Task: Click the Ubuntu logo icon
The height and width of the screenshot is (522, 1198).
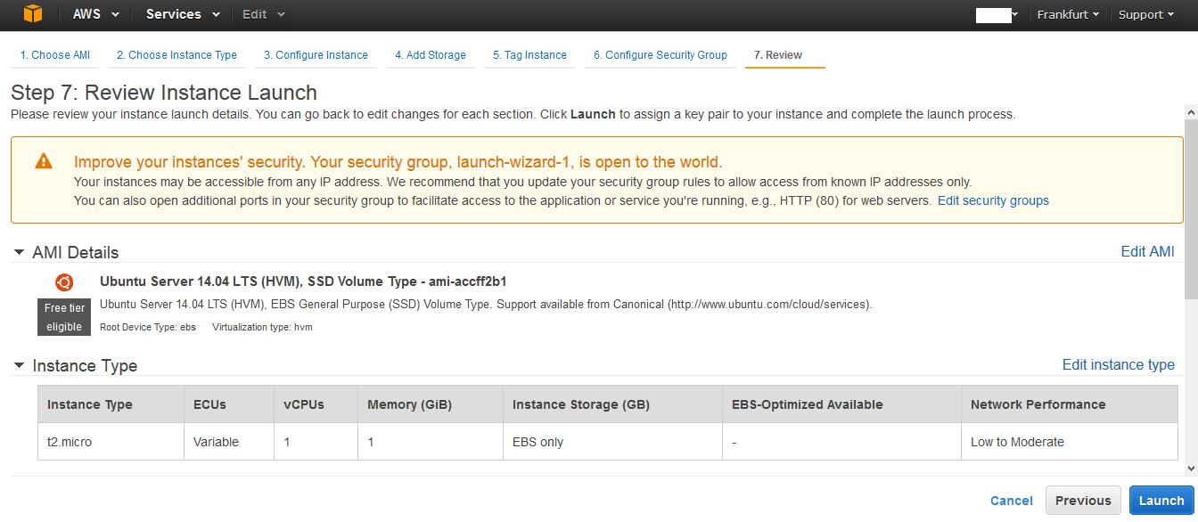Action: tap(64, 282)
